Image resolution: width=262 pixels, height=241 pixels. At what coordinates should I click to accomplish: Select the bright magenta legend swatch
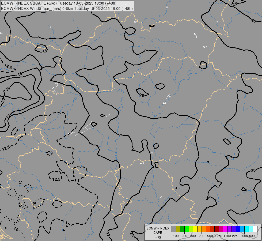click(x=225, y=229)
